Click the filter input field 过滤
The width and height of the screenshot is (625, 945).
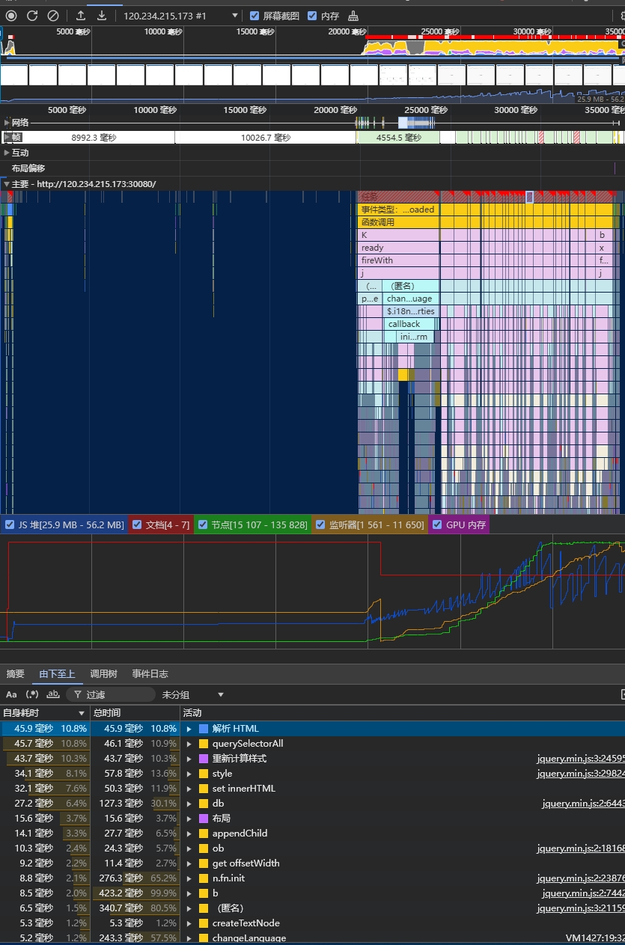click(x=112, y=695)
